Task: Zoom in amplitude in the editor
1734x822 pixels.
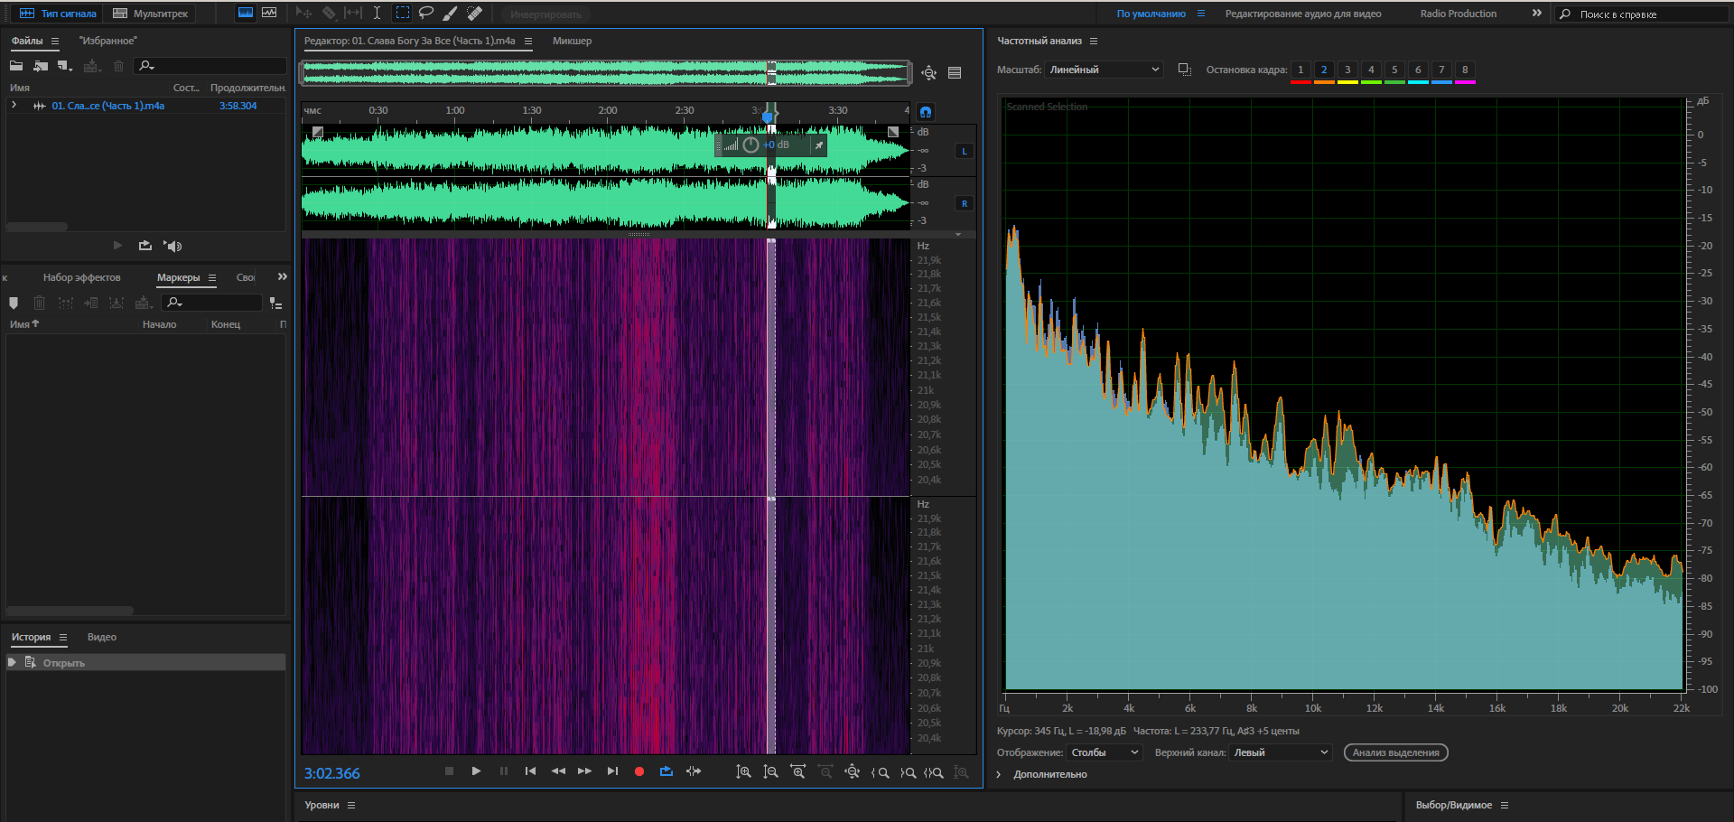Action: point(743,772)
